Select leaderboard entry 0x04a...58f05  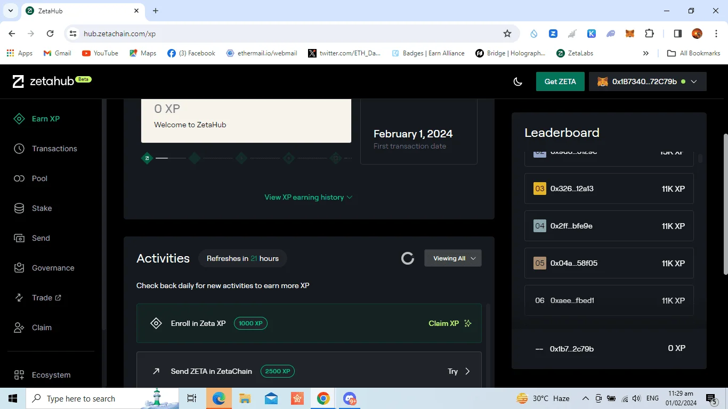click(609, 263)
